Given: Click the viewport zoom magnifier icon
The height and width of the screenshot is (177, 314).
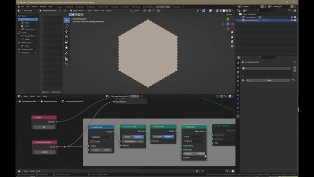Looking at the screenshot, I should point(232,32).
